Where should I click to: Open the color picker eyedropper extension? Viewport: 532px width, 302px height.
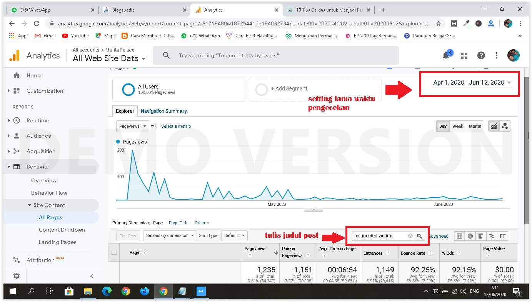[x=467, y=23]
